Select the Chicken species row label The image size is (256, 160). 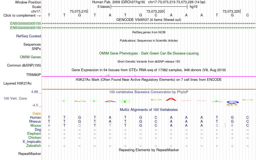pos(34,137)
